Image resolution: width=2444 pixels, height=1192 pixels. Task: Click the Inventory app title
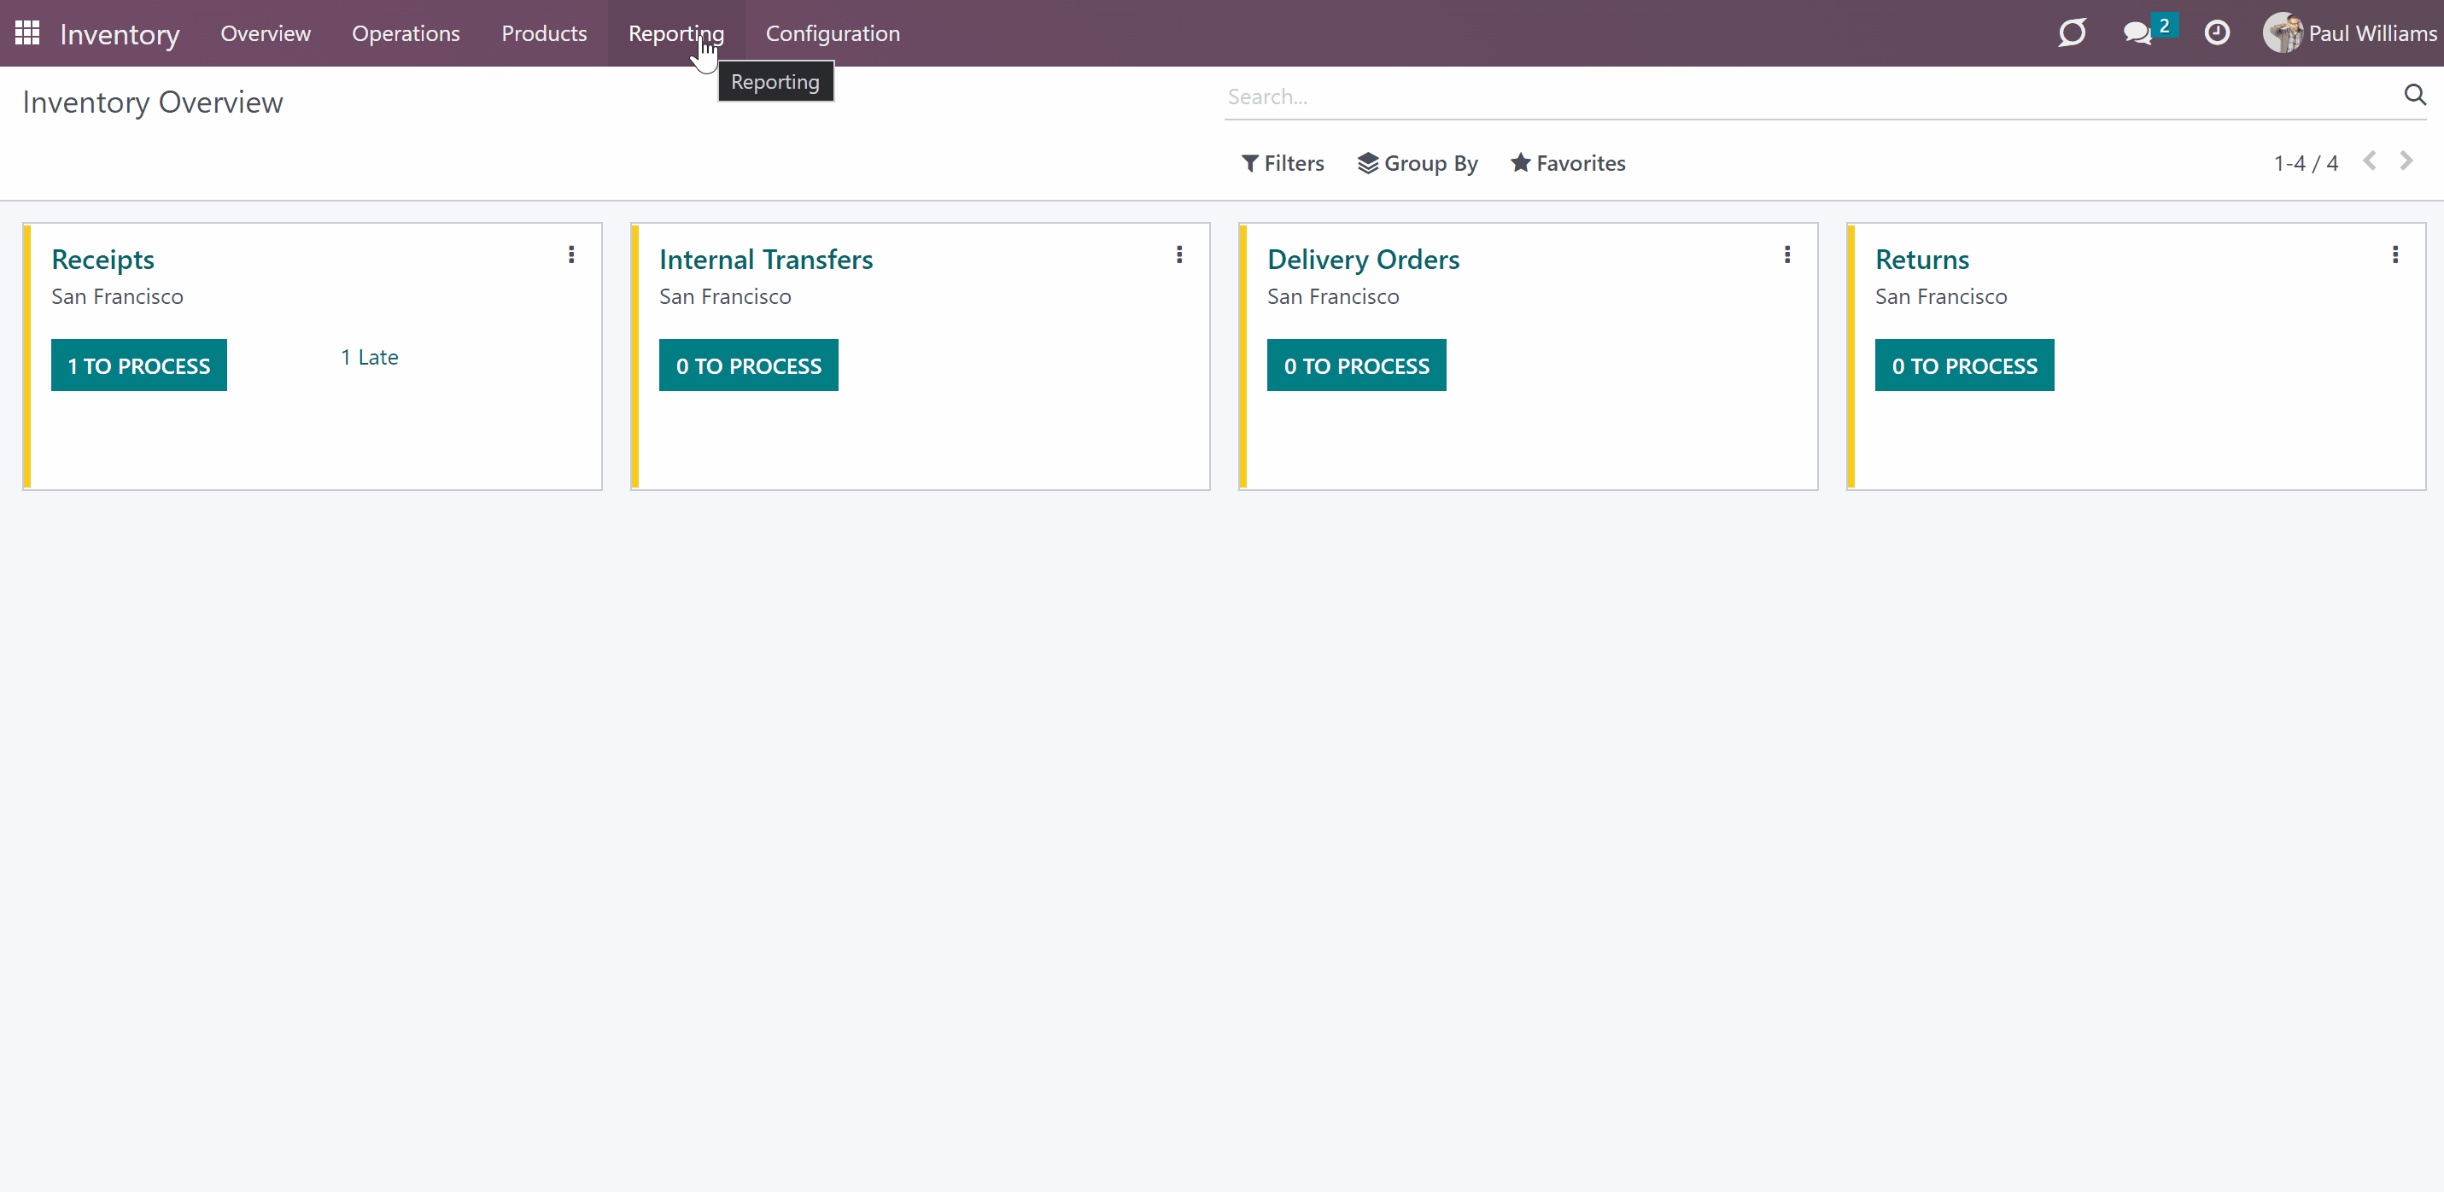point(120,34)
